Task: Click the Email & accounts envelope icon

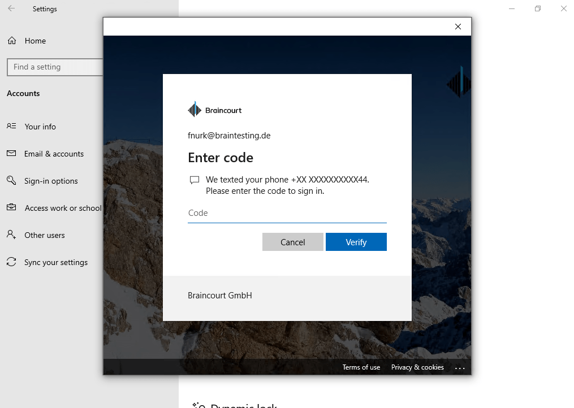Action: point(11,153)
